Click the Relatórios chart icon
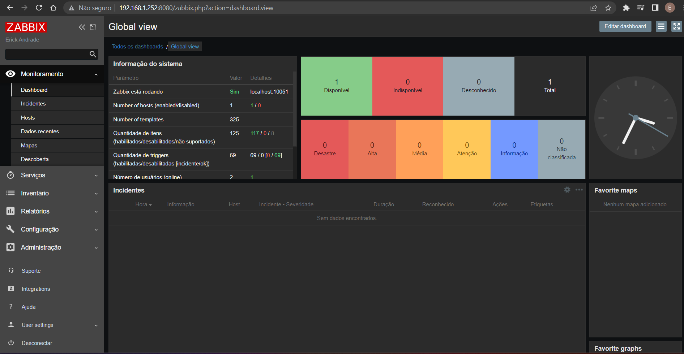Image resolution: width=684 pixels, height=354 pixels. [x=10, y=211]
